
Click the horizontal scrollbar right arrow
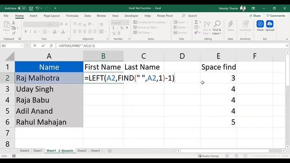pos(284,151)
